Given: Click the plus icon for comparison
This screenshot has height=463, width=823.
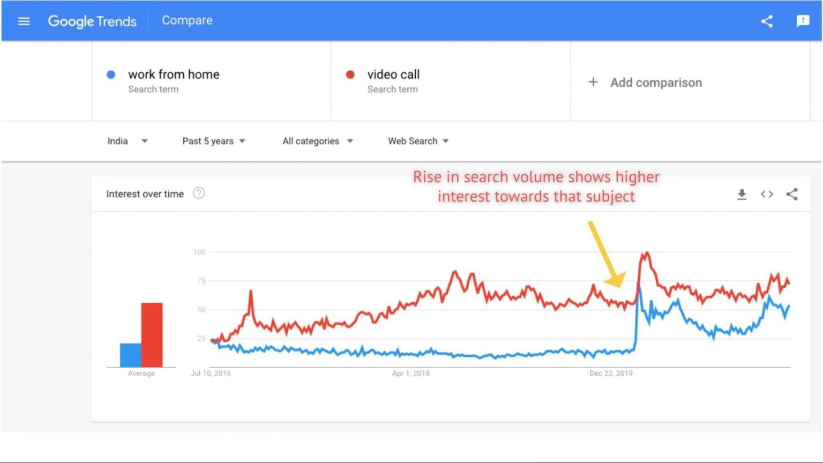Looking at the screenshot, I should pos(593,83).
